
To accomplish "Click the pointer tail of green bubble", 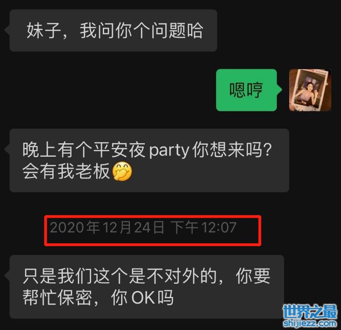I will coord(279,90).
